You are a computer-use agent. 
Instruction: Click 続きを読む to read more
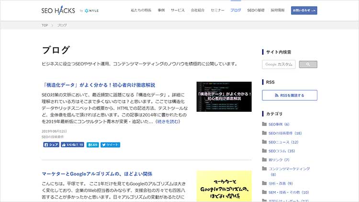[x=168, y=121]
